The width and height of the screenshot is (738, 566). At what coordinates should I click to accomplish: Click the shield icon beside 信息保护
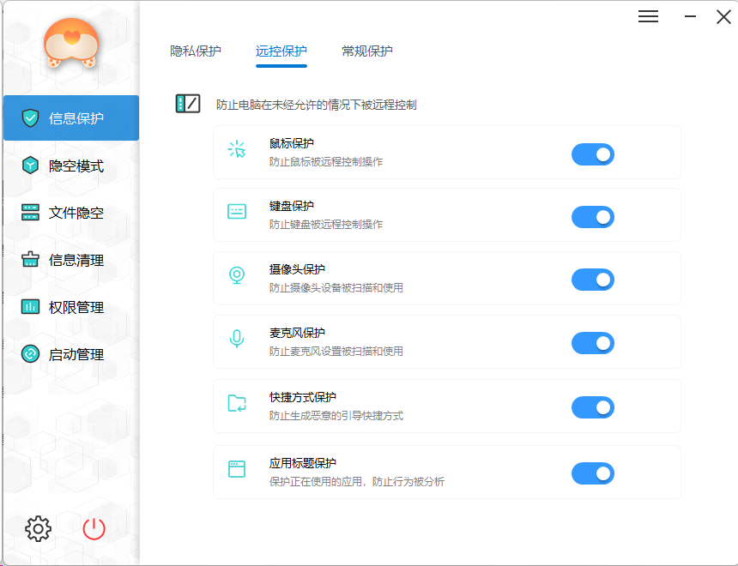click(x=30, y=117)
